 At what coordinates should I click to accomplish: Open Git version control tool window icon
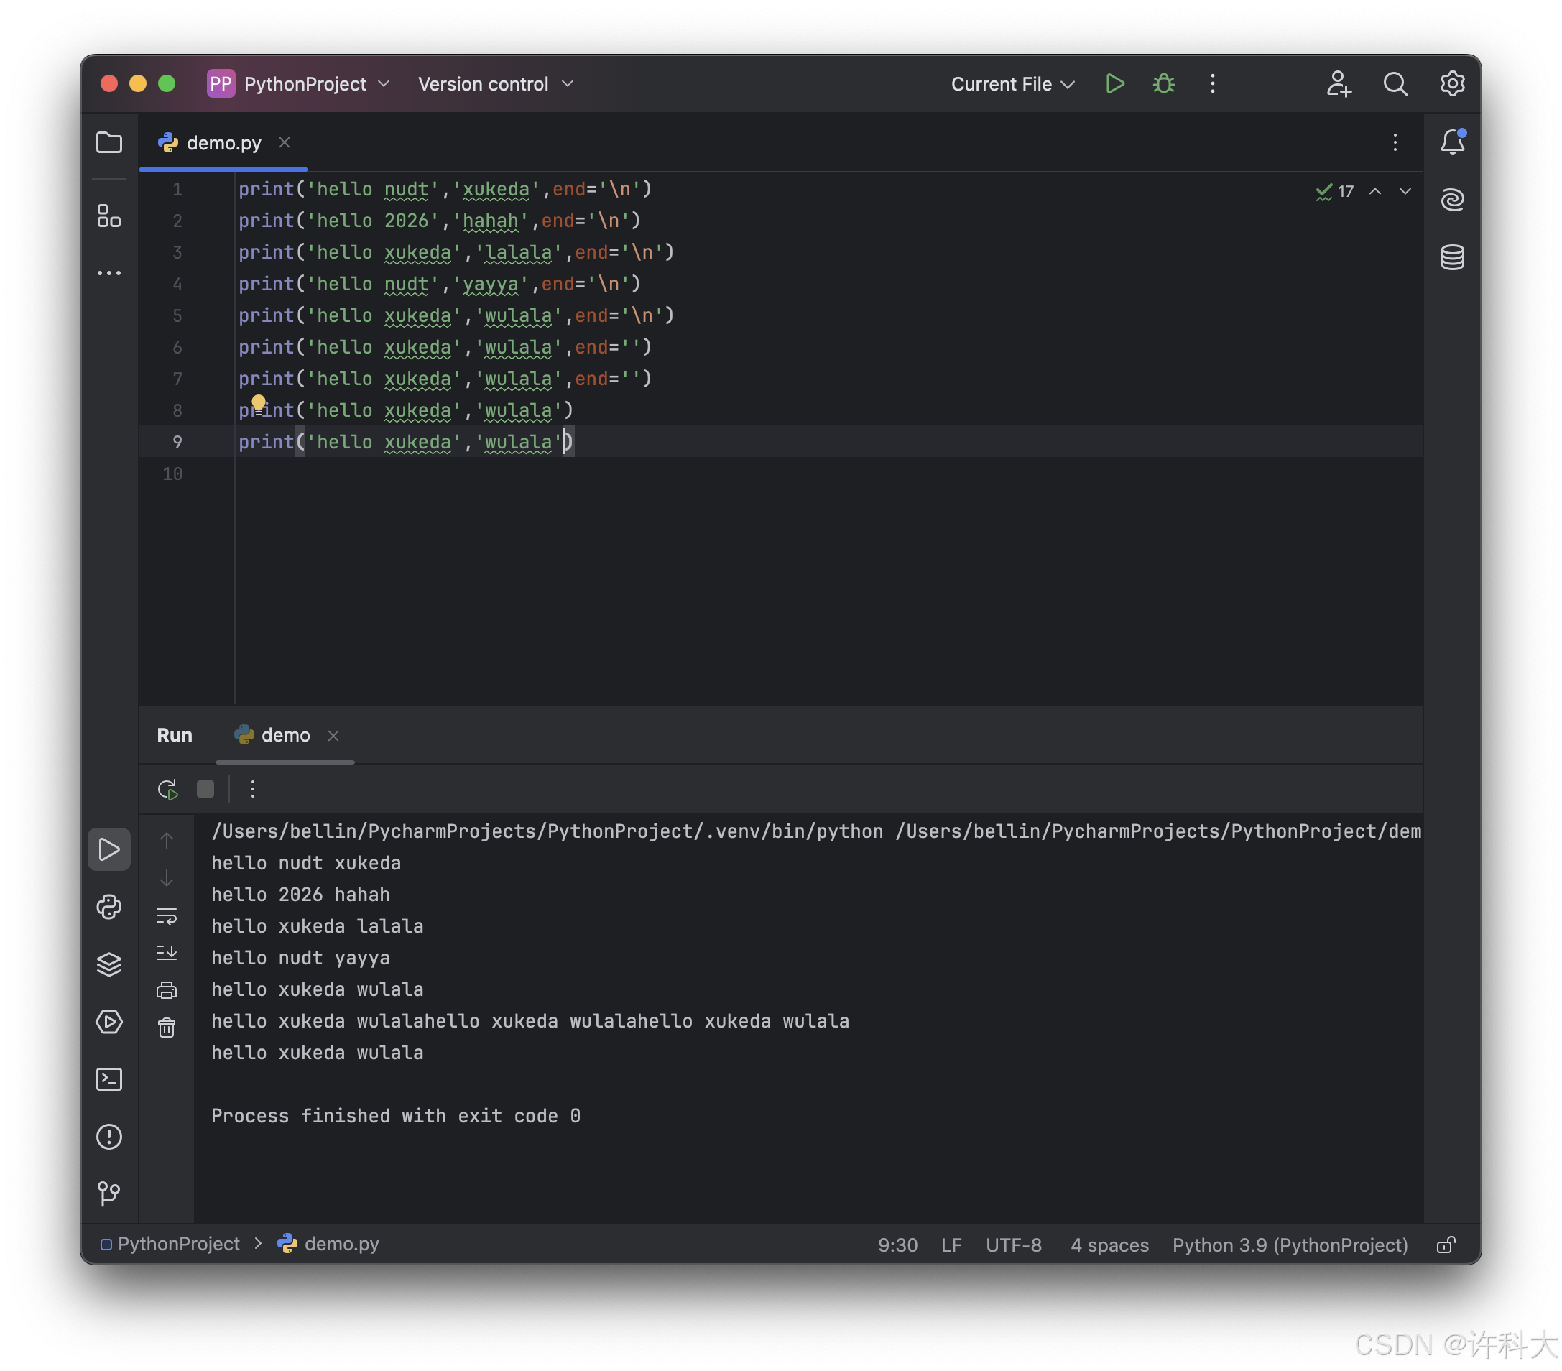point(109,1193)
